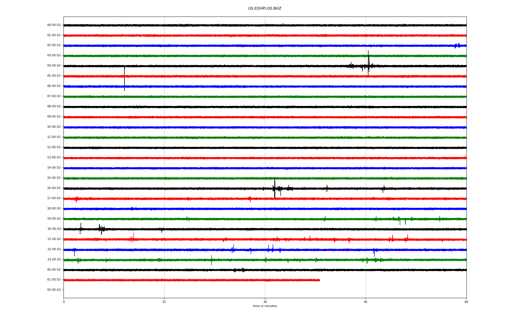Screen dimensions: 530x331
Task: Pick the 22:00:02 time label
Action: pos(54,249)
